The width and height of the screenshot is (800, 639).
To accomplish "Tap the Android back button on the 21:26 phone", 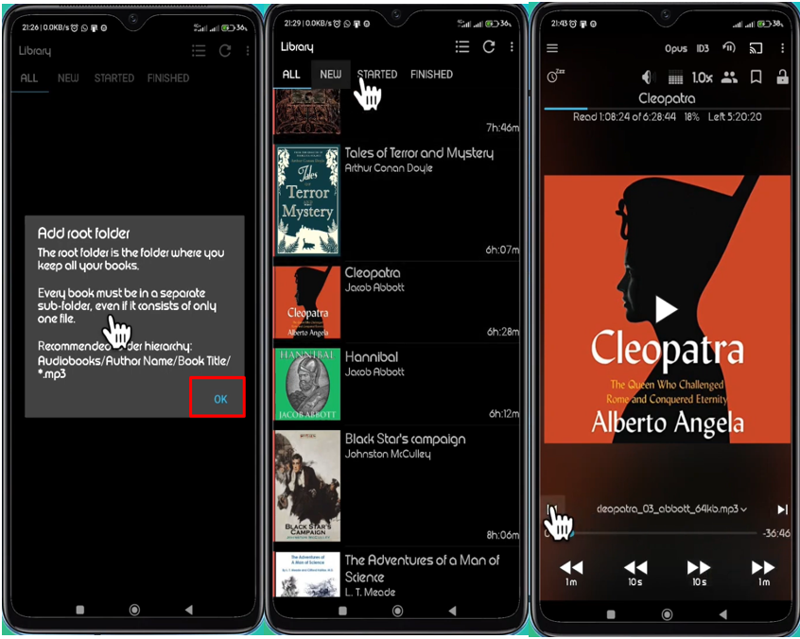I will coord(189,610).
